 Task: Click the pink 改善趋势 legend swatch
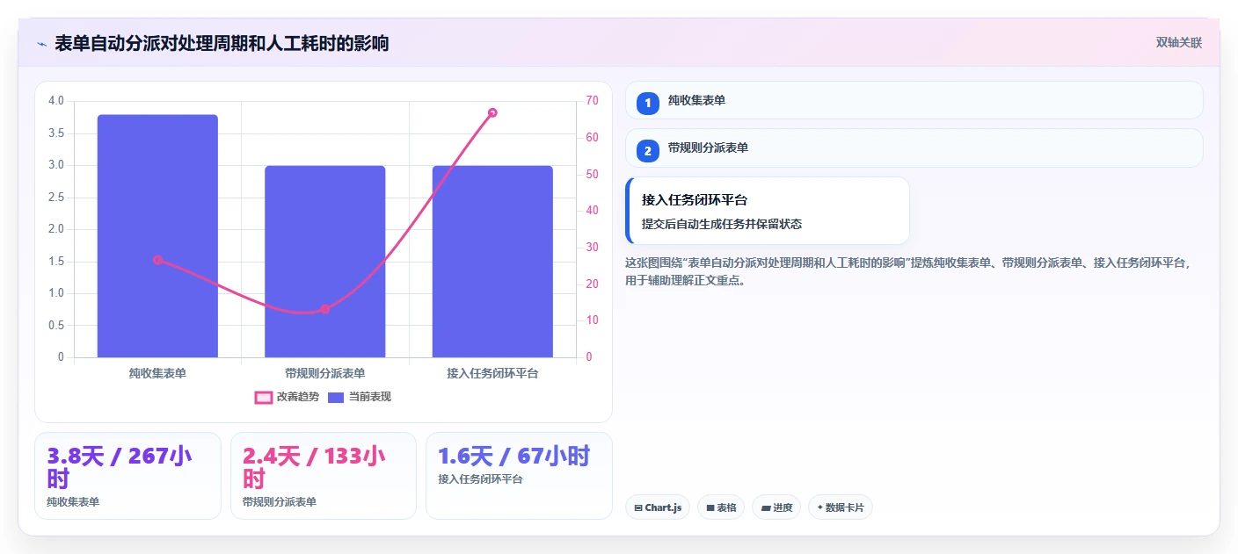click(263, 398)
